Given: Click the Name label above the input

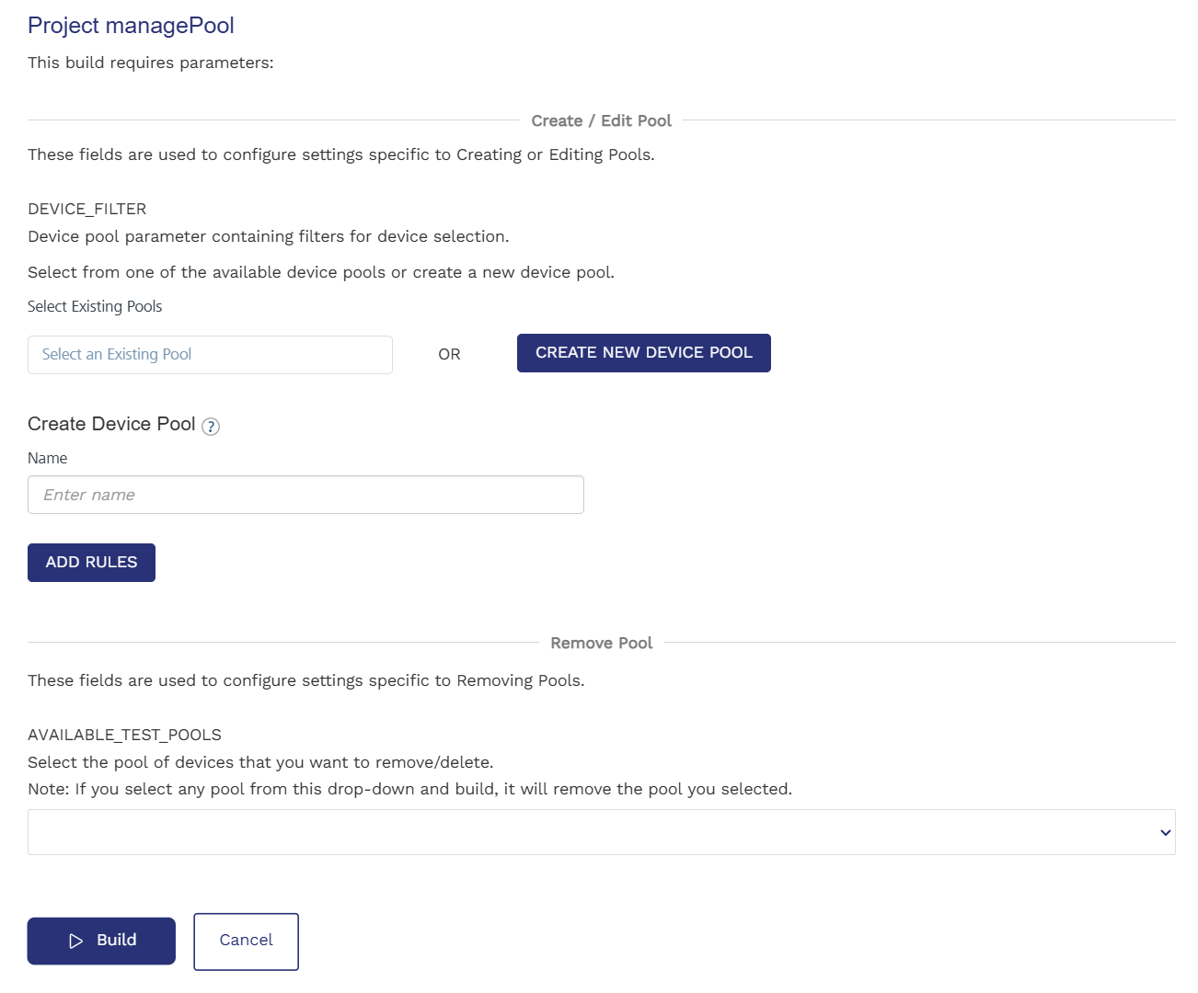Looking at the screenshot, I should coord(48,458).
